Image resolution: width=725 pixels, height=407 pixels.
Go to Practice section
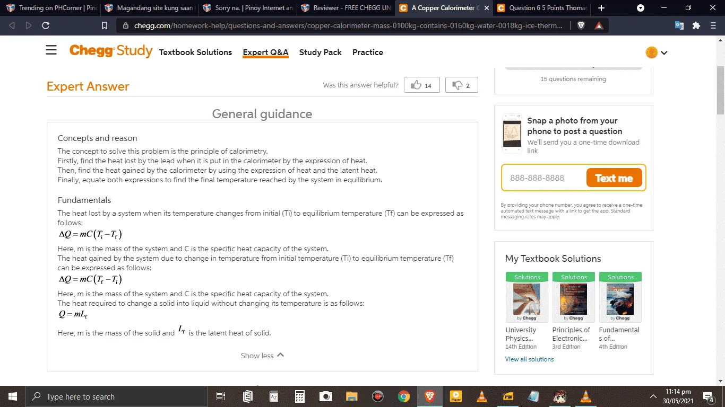(368, 52)
